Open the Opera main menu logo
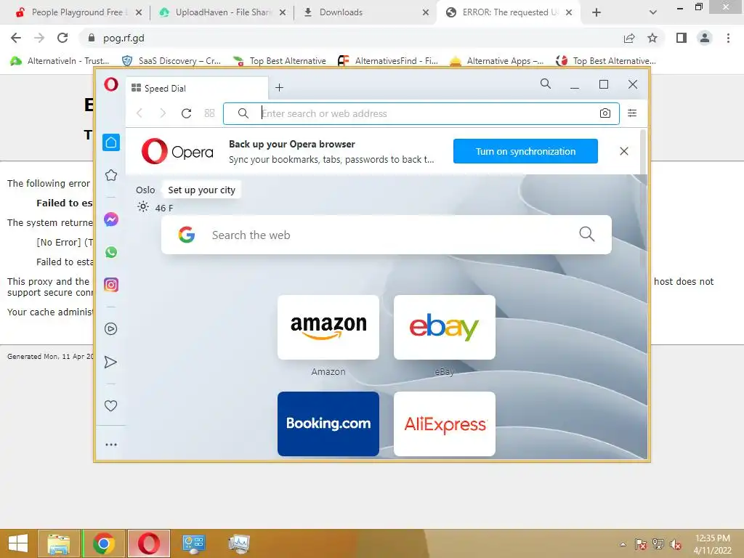Viewport: 744px width, 558px height. 111,85
